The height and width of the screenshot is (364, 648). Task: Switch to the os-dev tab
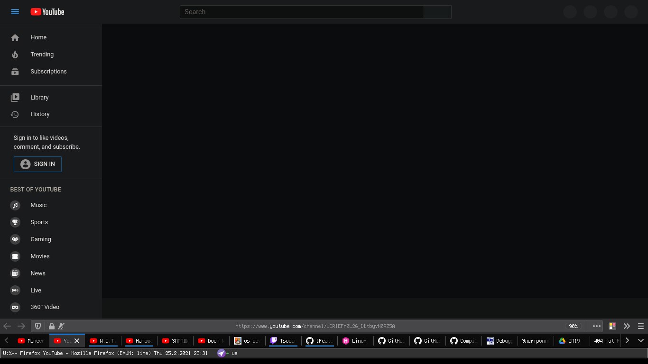click(247, 341)
